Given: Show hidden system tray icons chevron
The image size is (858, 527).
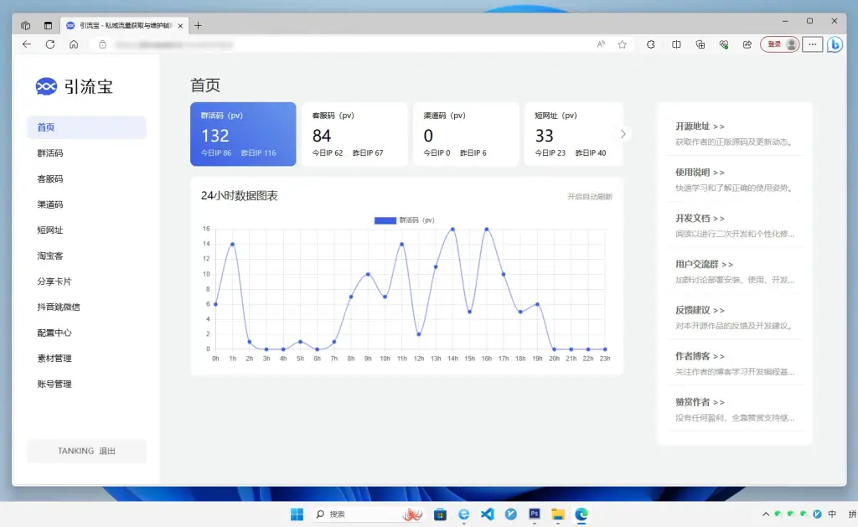Looking at the screenshot, I should [765, 514].
